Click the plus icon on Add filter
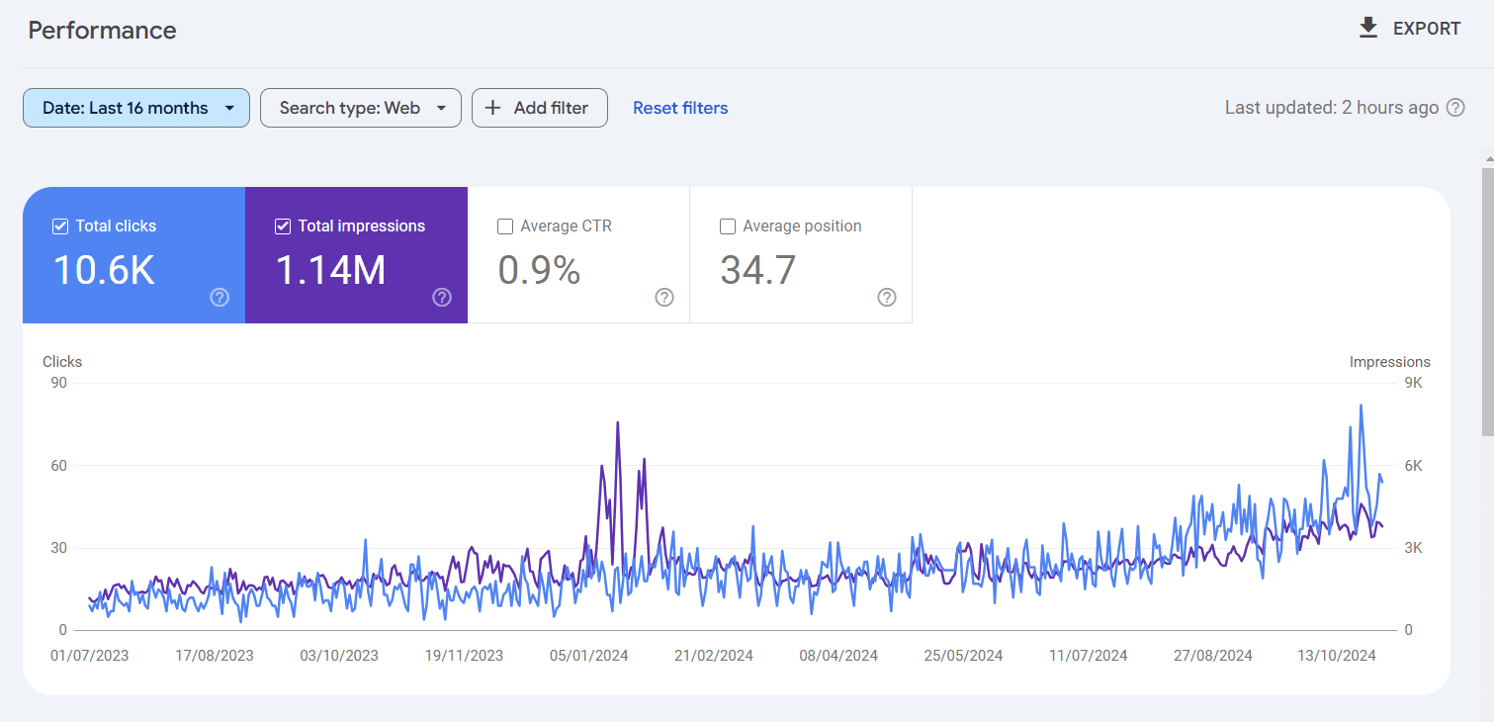Image resolution: width=1494 pixels, height=722 pixels. [x=494, y=108]
